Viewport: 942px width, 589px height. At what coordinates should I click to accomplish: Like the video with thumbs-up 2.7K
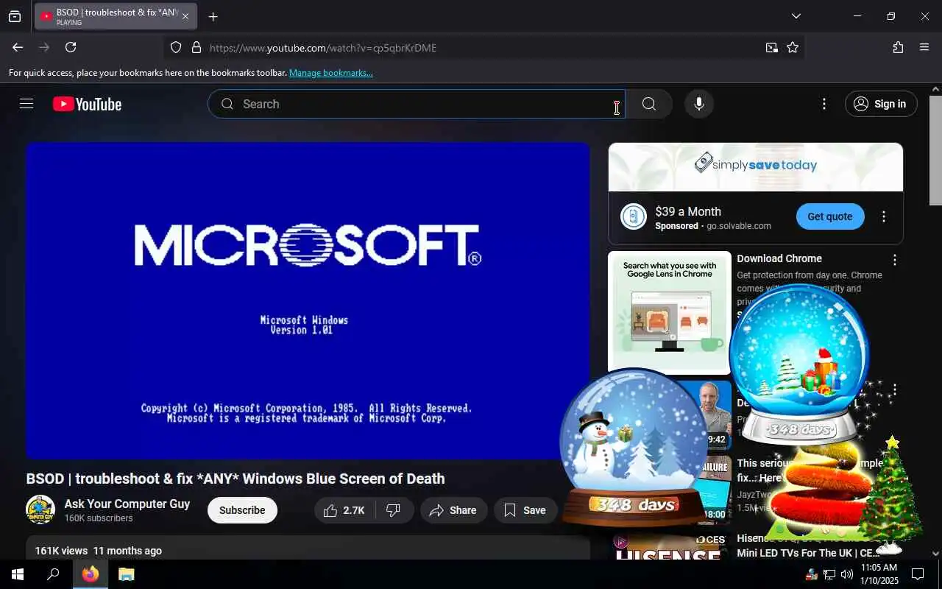click(344, 510)
